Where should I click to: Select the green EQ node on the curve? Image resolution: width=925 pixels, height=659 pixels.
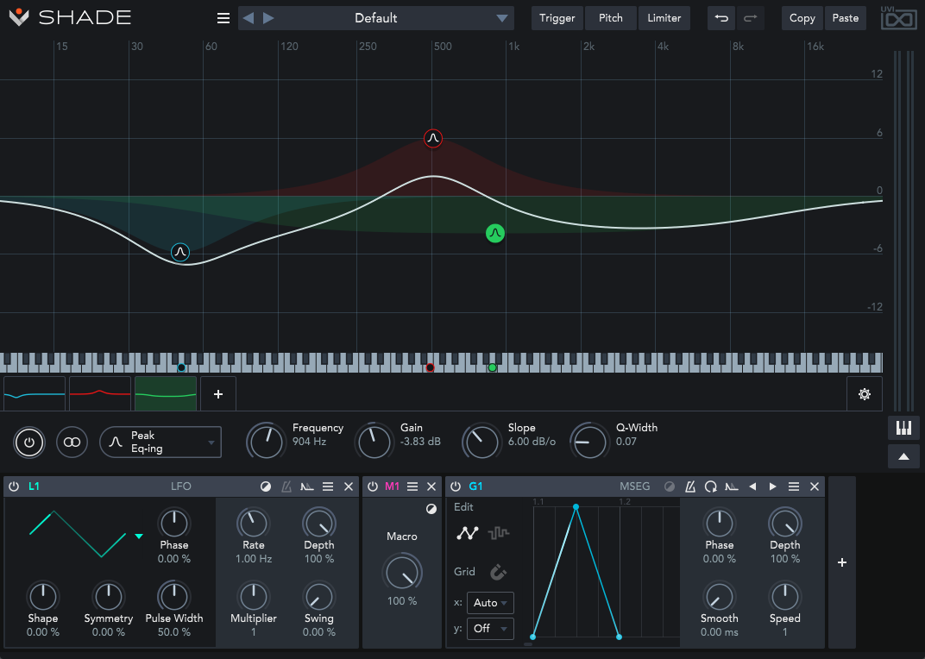pyautogui.click(x=494, y=233)
